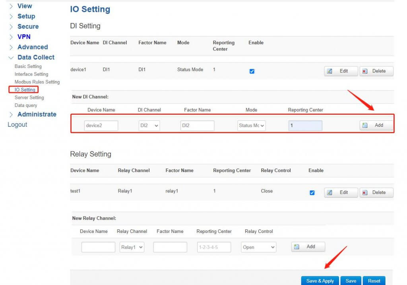Image resolution: width=407 pixels, height=285 pixels.
Task: Click the Edit icon for device1 row
Action: 329,71
